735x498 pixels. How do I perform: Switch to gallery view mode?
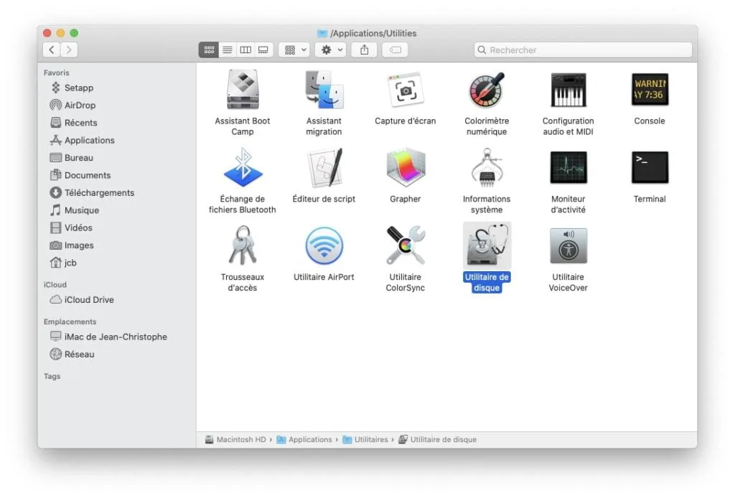(263, 50)
